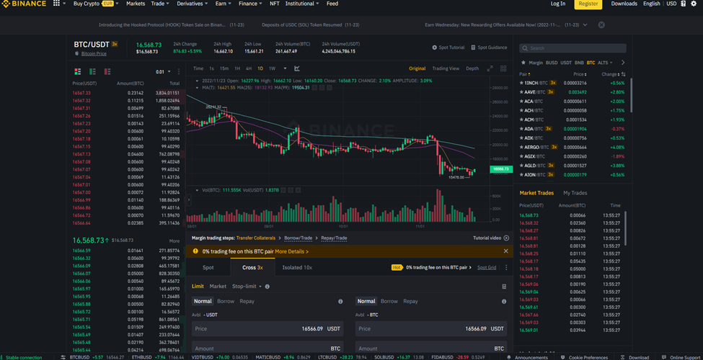The height and width of the screenshot is (360, 703).
Task: Show sell orders only order book view
Action: [x=107, y=72]
